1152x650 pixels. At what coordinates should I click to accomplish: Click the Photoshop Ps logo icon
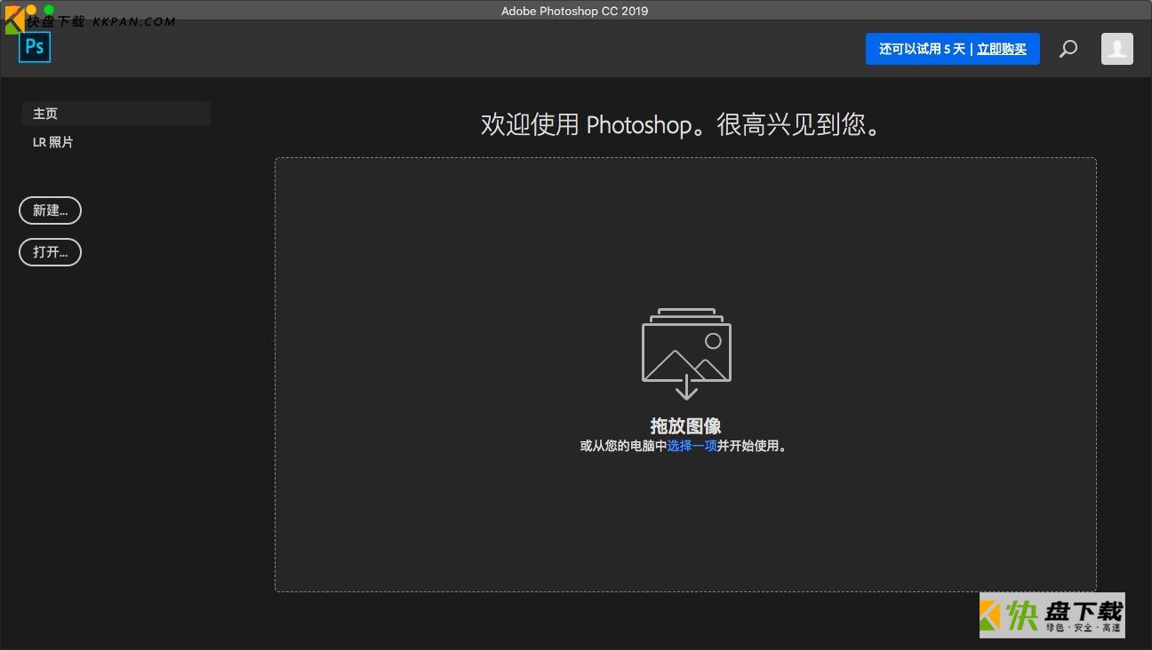(35, 47)
